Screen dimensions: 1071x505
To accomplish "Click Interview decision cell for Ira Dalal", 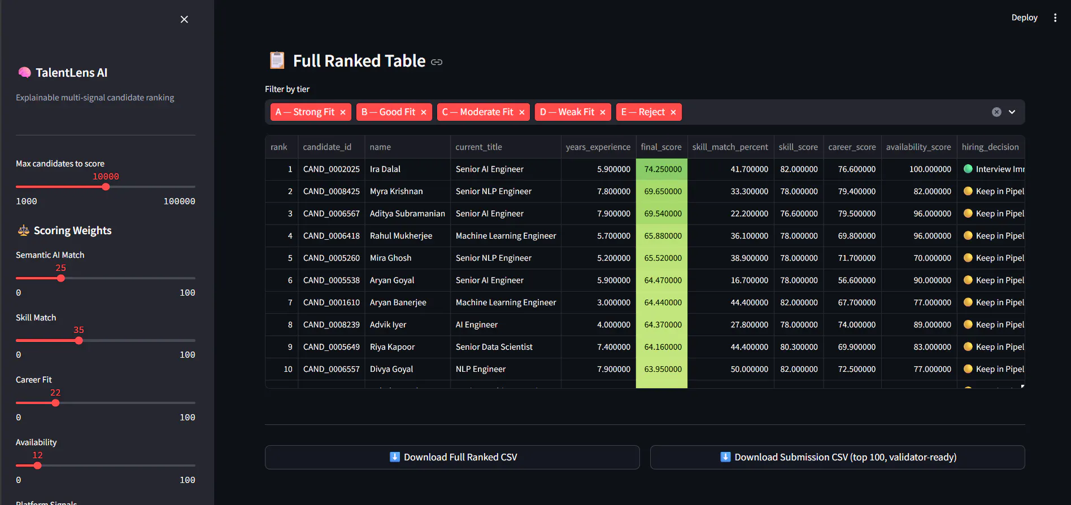I will pos(991,169).
